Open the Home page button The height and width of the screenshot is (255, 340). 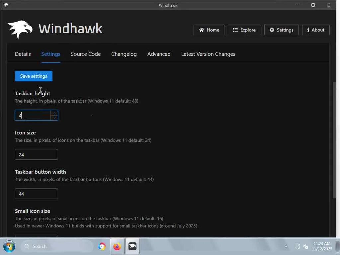point(209,30)
